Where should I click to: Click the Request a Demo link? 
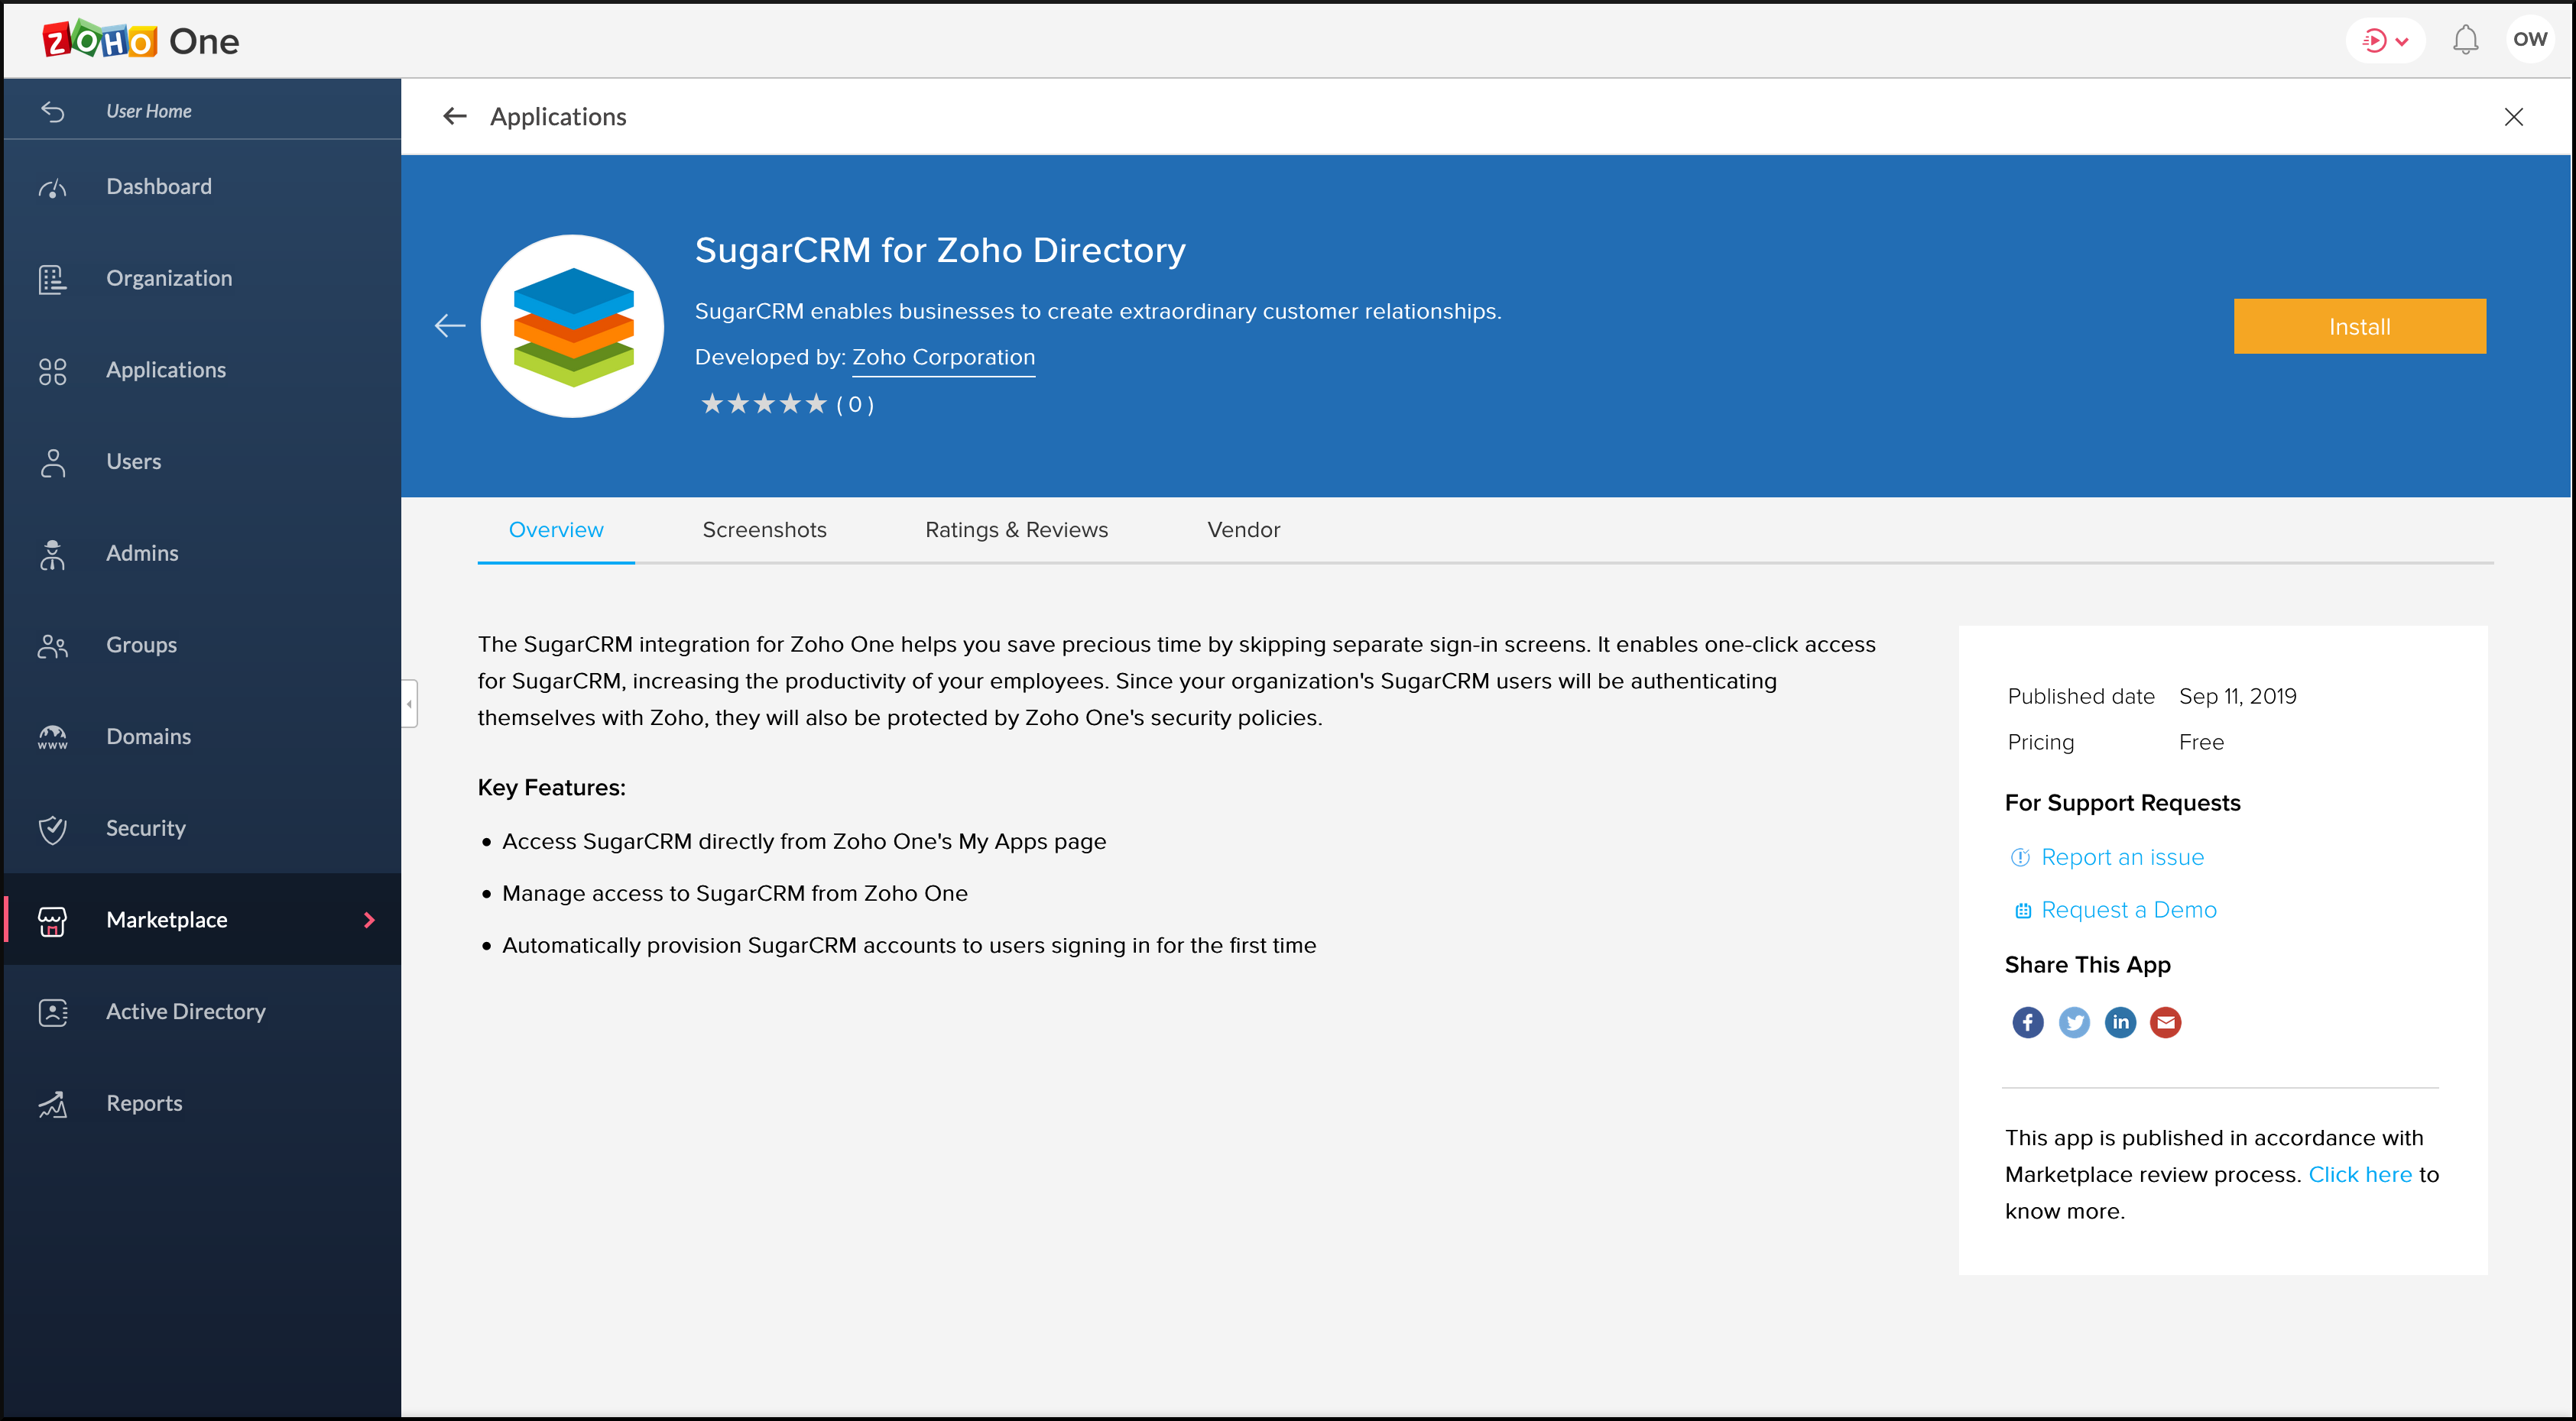[2128, 911]
